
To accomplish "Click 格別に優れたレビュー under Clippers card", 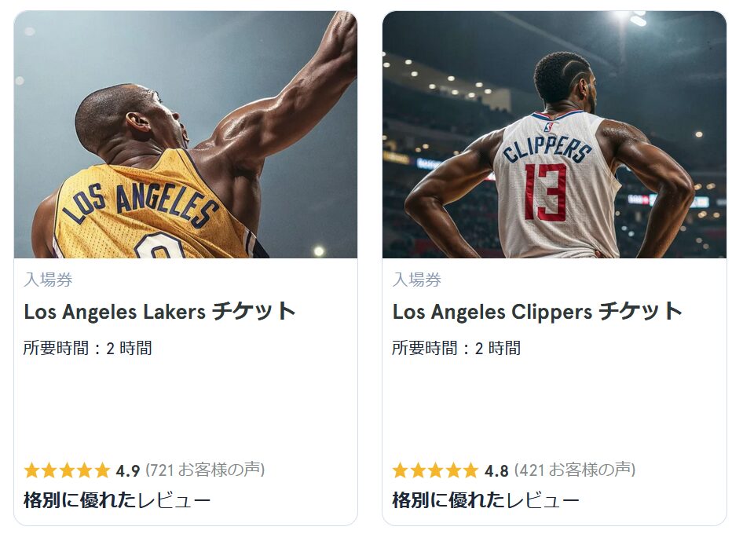I will [485, 500].
